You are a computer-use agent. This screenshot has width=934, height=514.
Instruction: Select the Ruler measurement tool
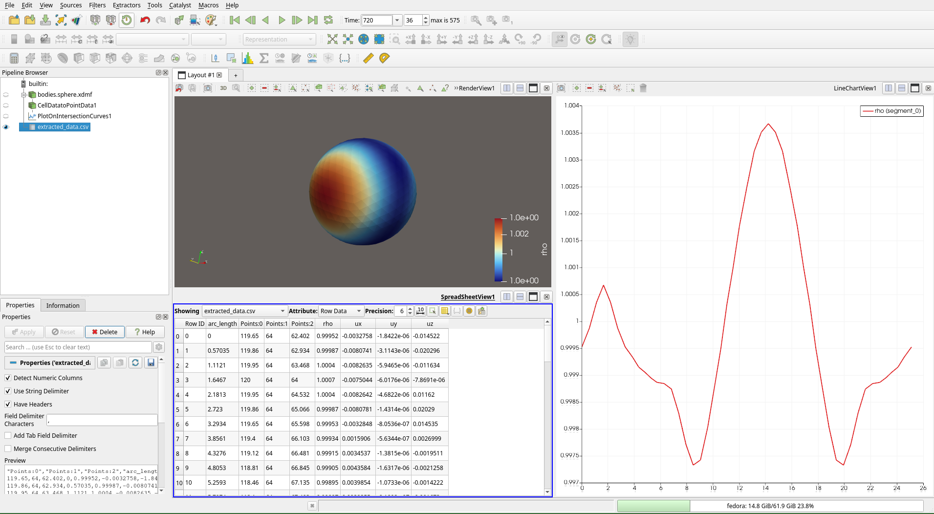(x=369, y=58)
